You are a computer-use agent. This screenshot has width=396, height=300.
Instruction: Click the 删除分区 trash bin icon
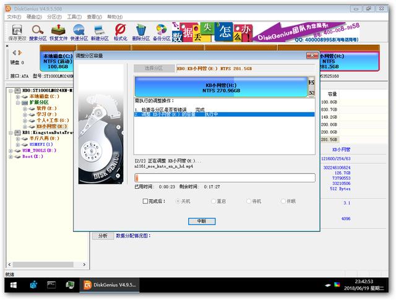coord(141,31)
